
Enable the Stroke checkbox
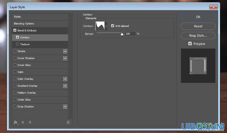tap(15, 51)
